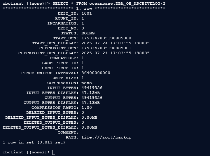
Task: Click the COMPRESSION value none
Action: click(x=87, y=83)
